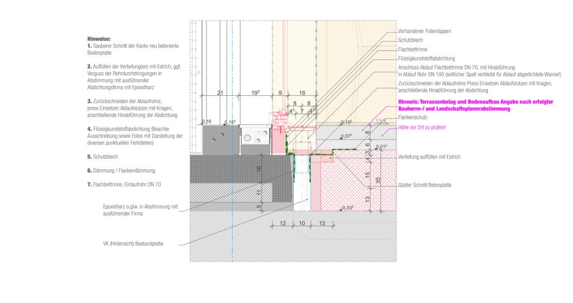Click the "35" vertical dimension value
The image size is (573, 303).
pos(378,180)
